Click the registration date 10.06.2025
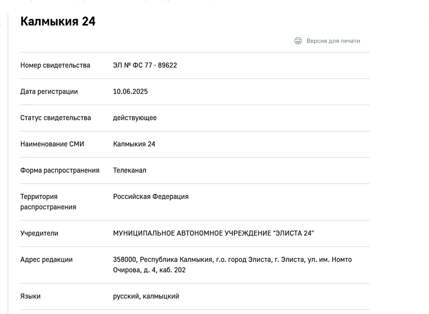Image resolution: width=429 pixels, height=314 pixels. pos(130,91)
